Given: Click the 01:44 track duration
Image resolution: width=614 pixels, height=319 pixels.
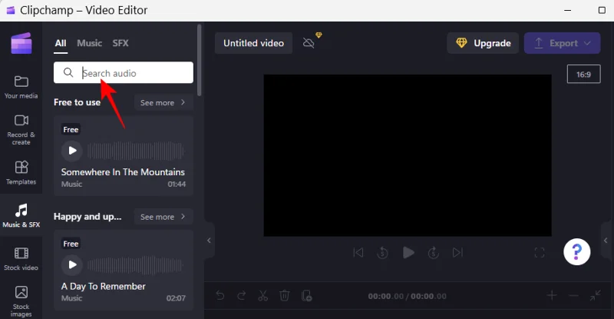Looking at the screenshot, I should click(x=177, y=184).
